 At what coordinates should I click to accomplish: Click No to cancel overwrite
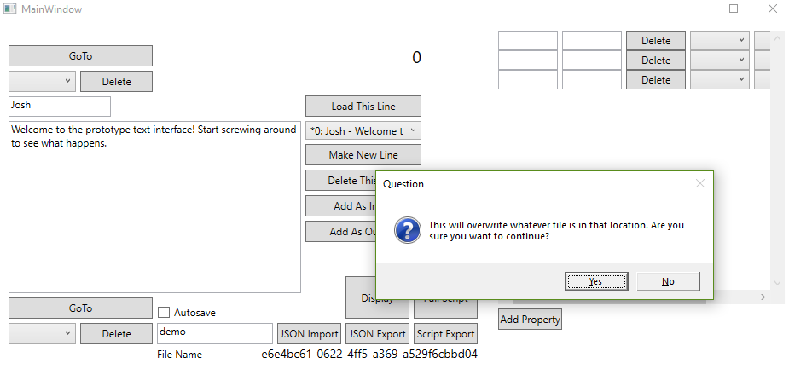(x=668, y=281)
